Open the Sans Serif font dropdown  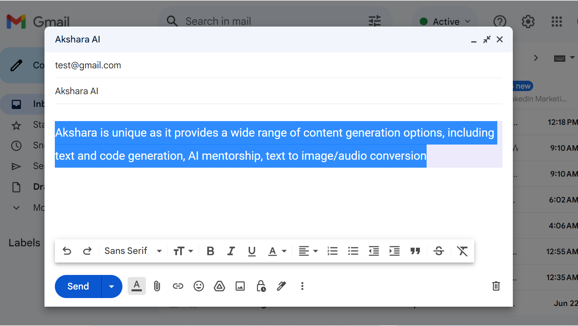point(133,251)
